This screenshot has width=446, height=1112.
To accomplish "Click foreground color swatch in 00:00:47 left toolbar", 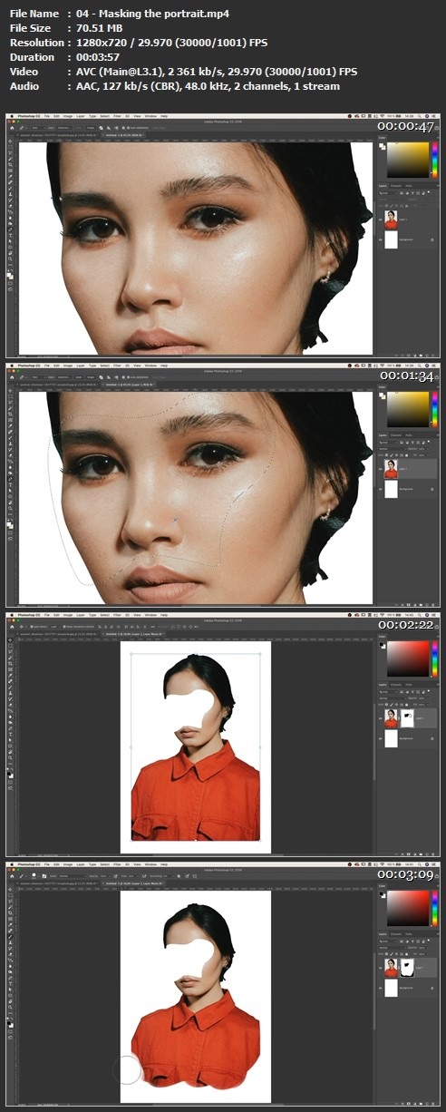I will click(x=9, y=275).
